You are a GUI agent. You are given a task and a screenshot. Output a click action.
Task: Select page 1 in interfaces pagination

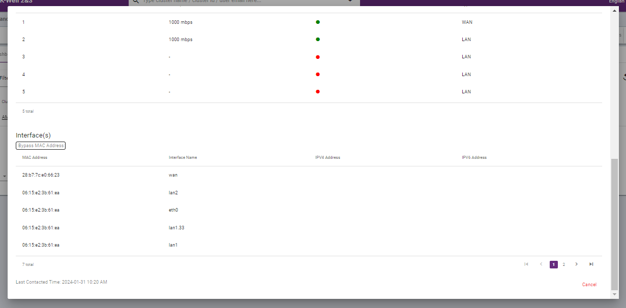point(554,264)
